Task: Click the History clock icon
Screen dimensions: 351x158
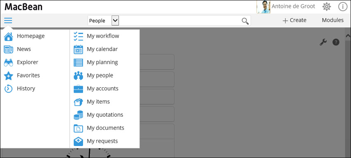Action: [9, 89]
